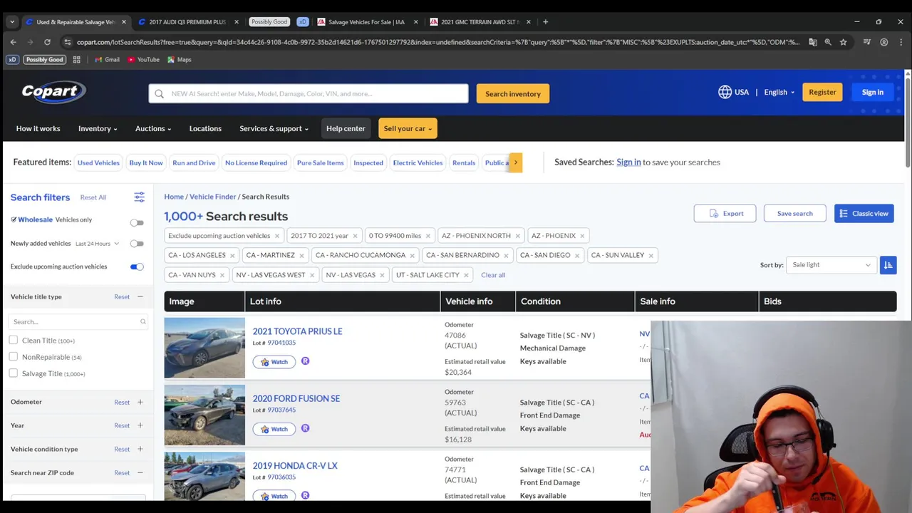This screenshot has width=912, height=513.
Task: Remove the UT - SALT LAKE CITY chip
Action: click(466, 275)
